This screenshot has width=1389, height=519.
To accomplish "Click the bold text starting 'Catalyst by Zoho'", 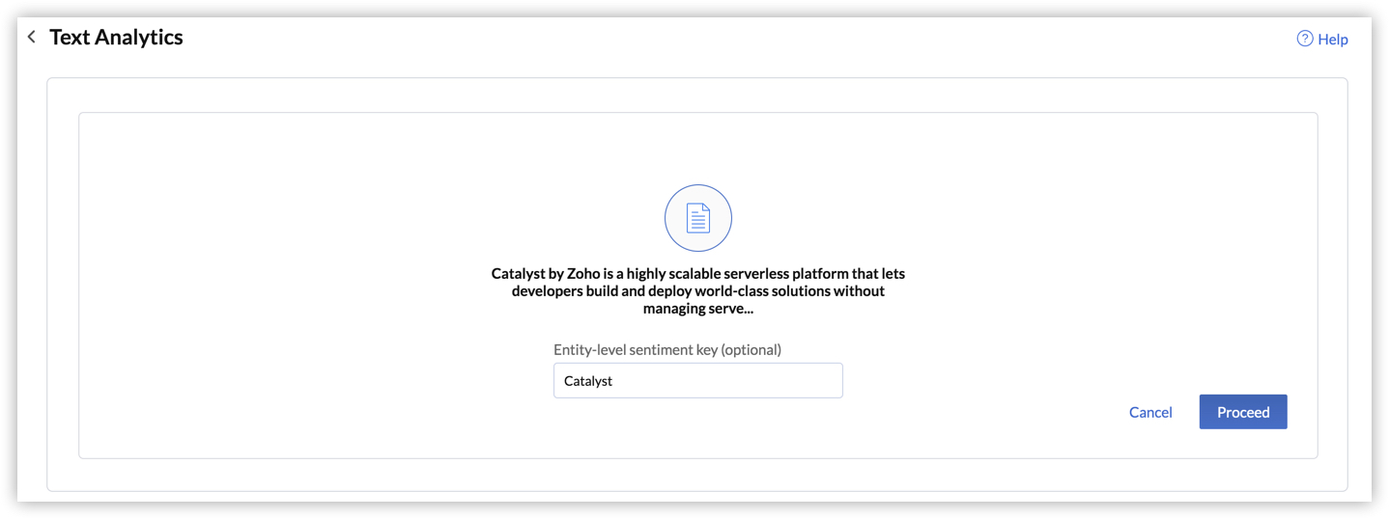I will [x=698, y=274].
